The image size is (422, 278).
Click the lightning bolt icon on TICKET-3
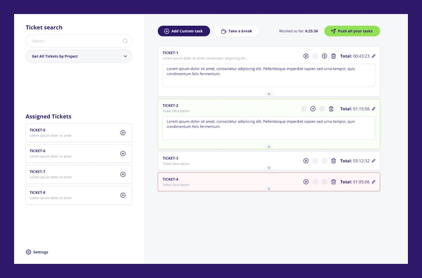pos(324,161)
